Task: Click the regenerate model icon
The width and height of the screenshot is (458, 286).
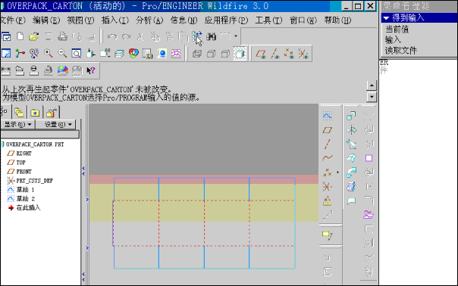Action: pos(197,37)
